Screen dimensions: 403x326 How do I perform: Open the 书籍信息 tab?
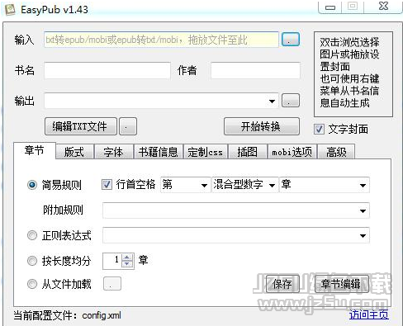click(159, 152)
